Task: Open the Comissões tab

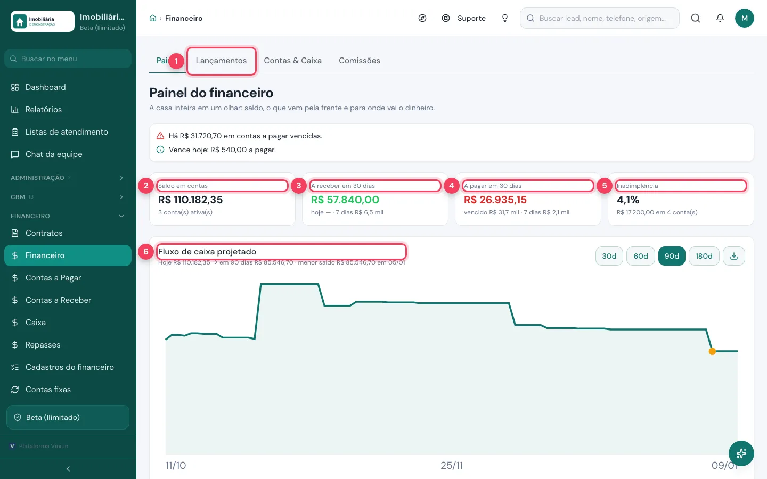Action: [x=360, y=61]
